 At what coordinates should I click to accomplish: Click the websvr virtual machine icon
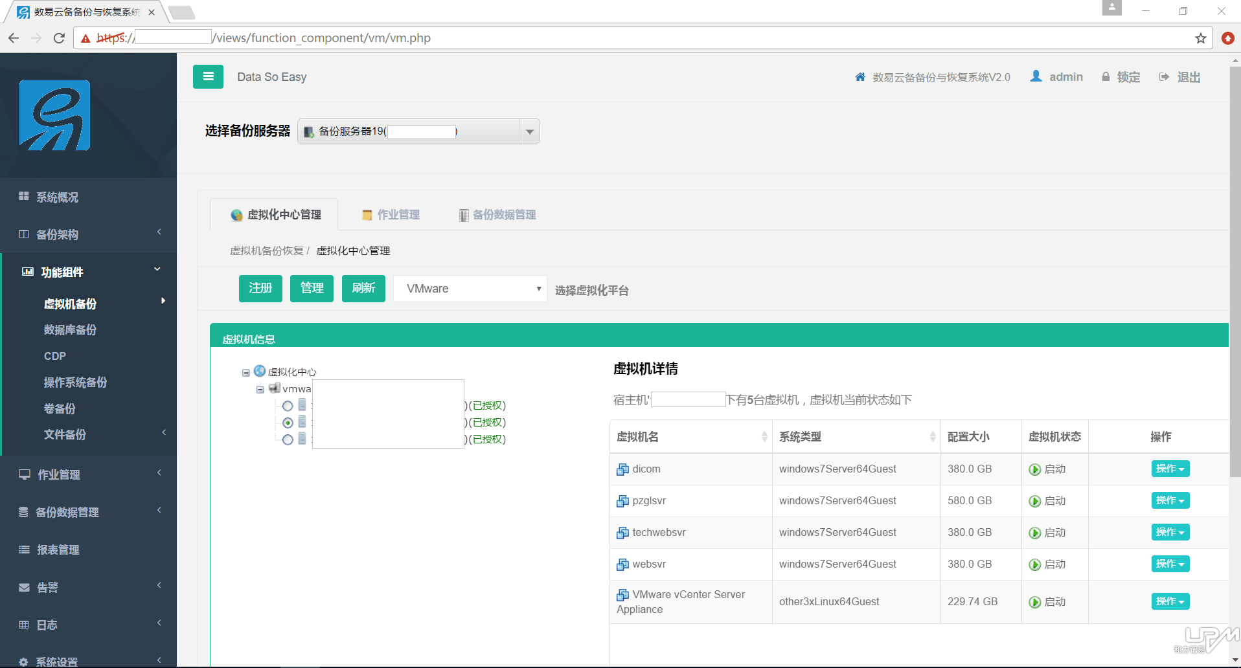622,564
